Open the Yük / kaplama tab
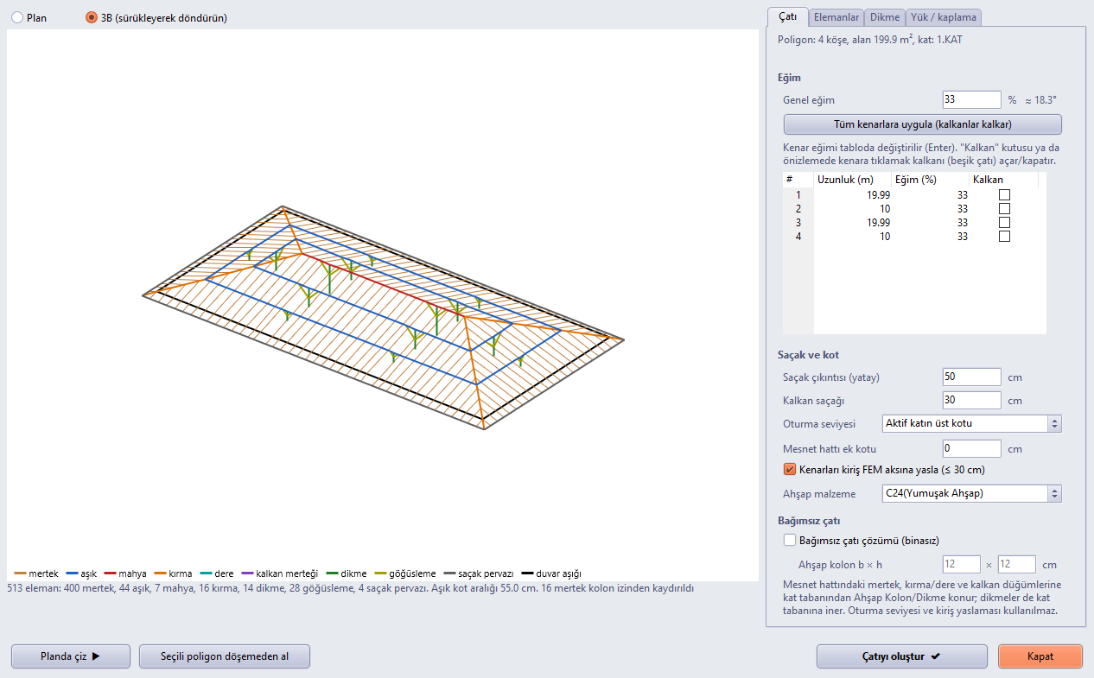 pyautogui.click(x=943, y=16)
